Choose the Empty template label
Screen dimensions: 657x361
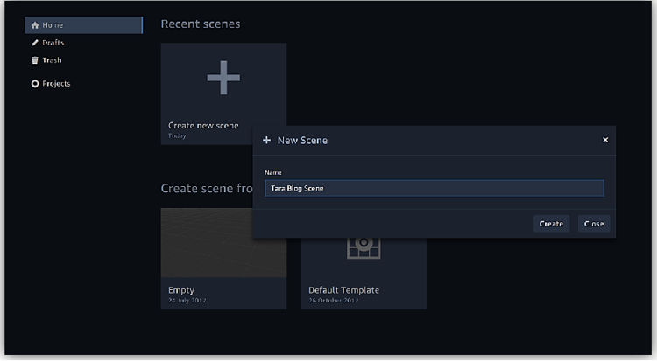(181, 290)
